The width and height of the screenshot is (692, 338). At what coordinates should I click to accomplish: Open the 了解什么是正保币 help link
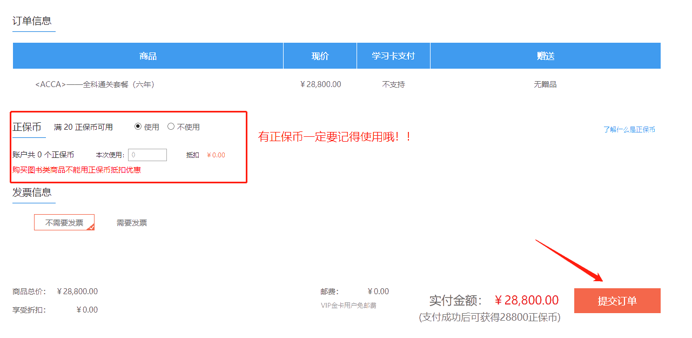(628, 130)
